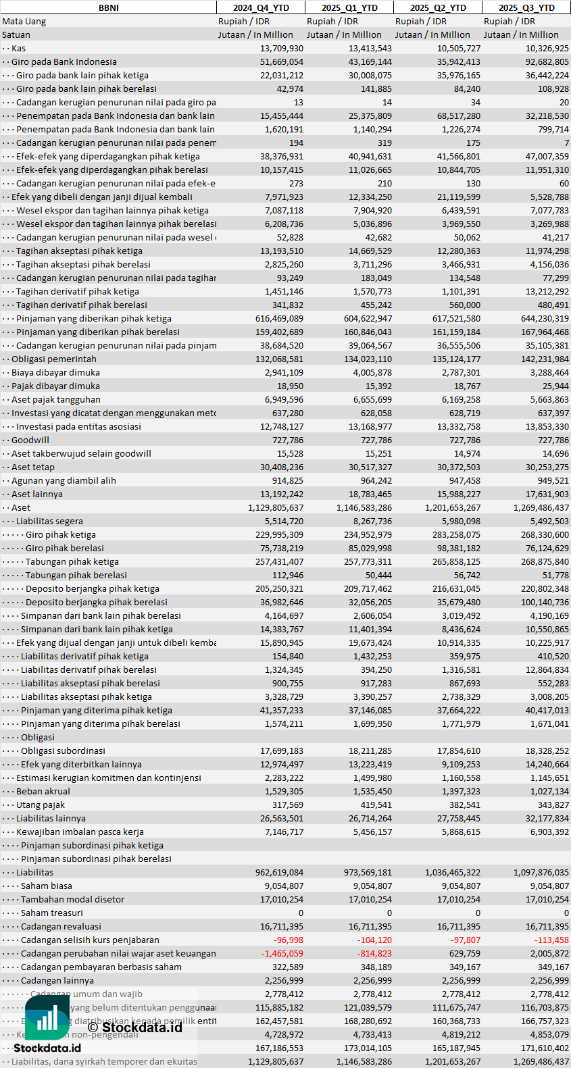571x1068 pixels.
Task: Click value 92,682,805 in Q3 column
Action: (x=547, y=61)
